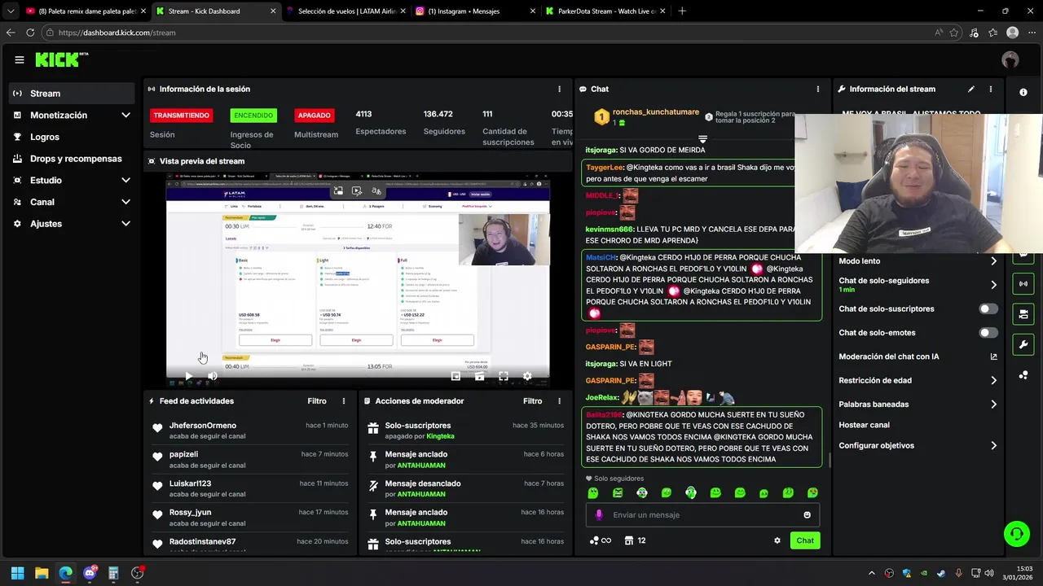Open chat settings gear beside Chat button

[777, 540]
